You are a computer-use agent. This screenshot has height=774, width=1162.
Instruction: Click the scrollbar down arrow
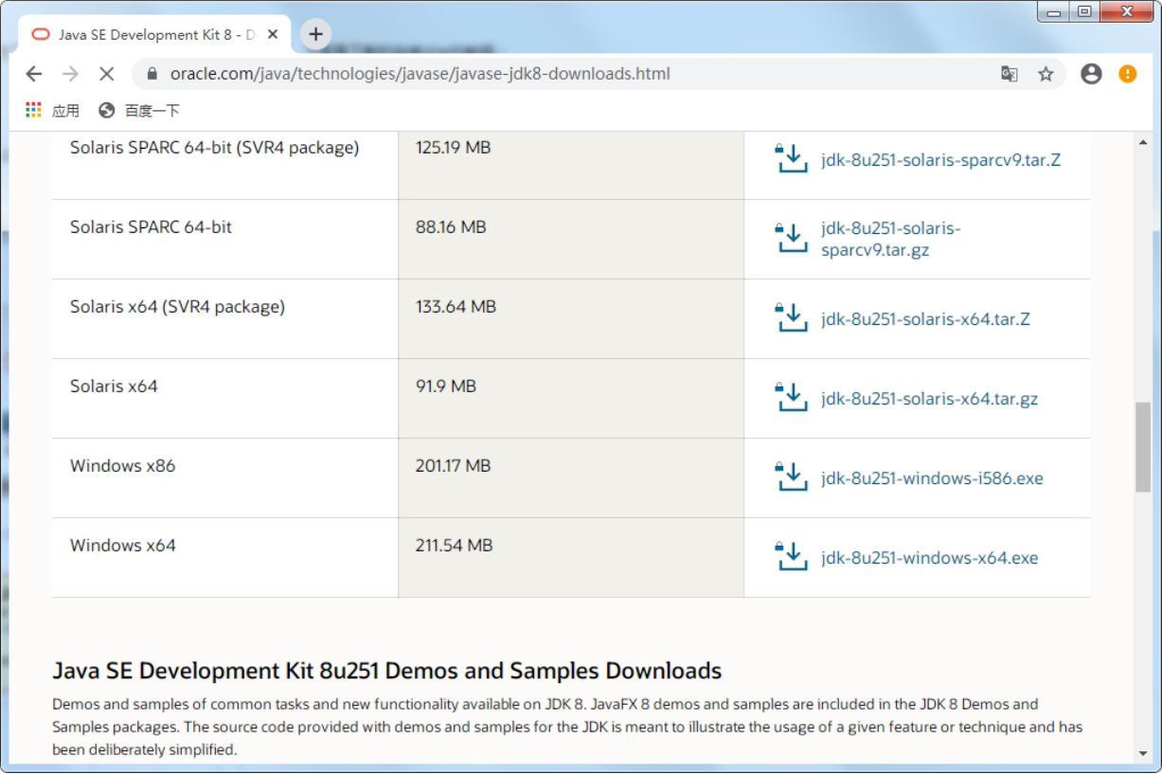click(x=1143, y=754)
